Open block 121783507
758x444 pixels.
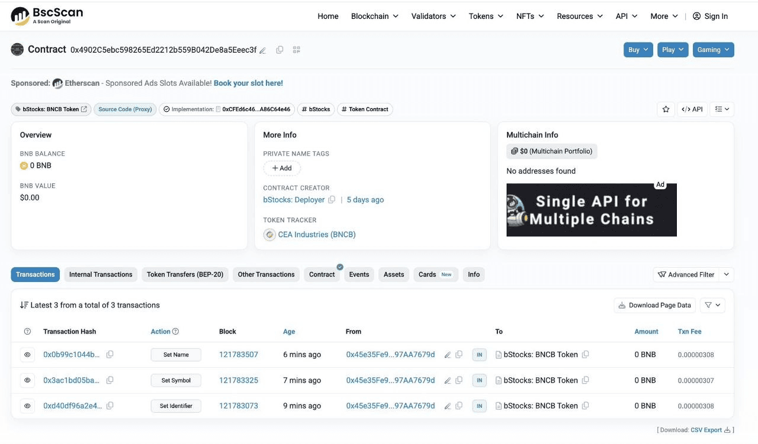[239, 355]
